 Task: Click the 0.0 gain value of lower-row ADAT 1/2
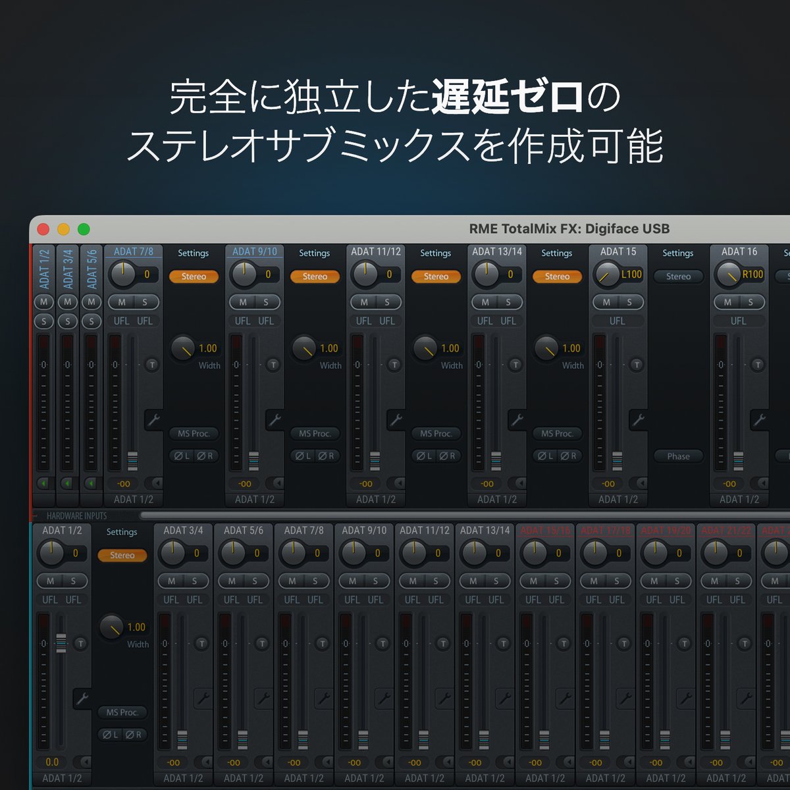52,762
